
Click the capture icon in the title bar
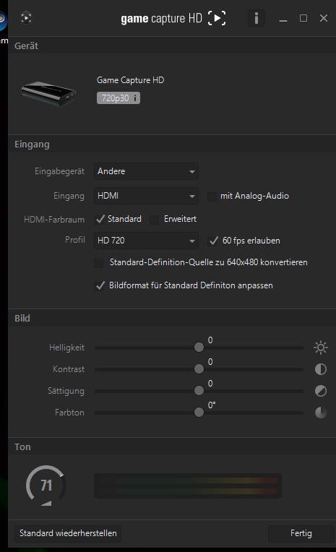[26, 18]
